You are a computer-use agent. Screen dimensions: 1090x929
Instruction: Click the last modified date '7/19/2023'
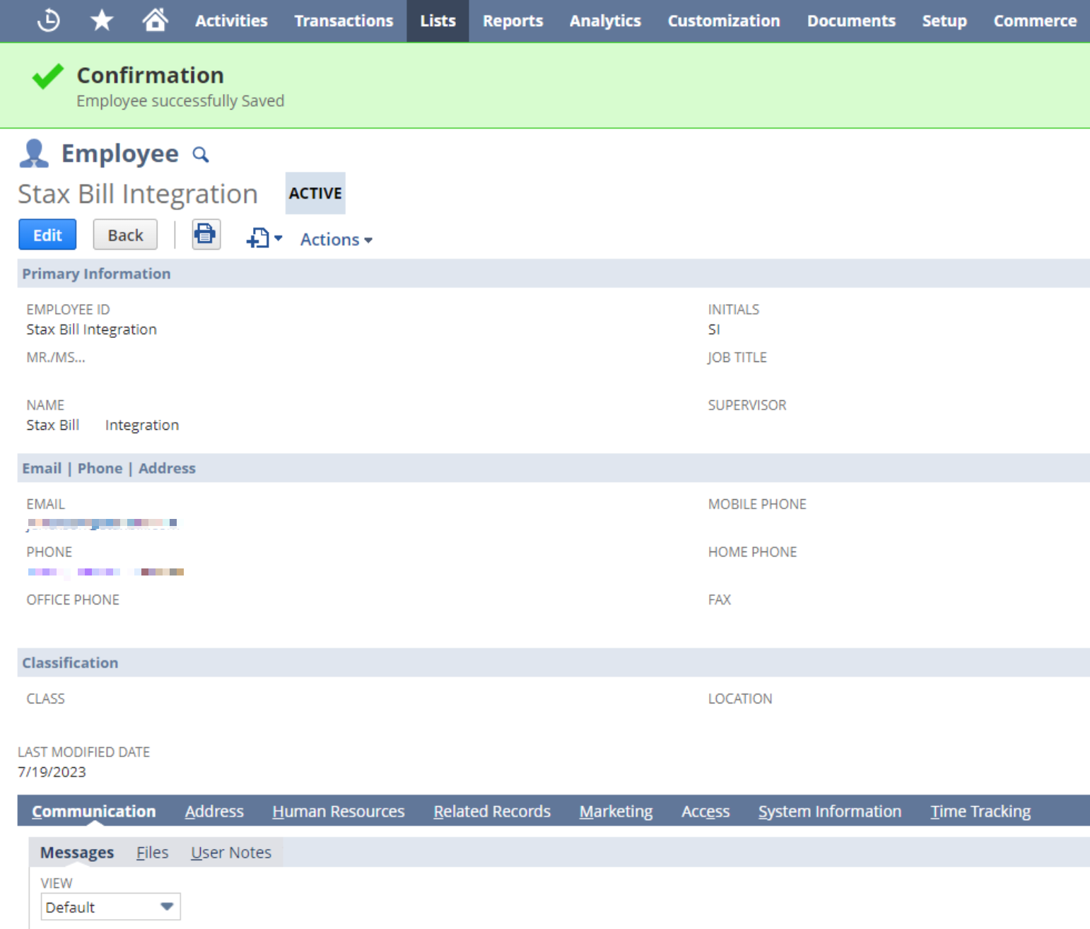(52, 772)
